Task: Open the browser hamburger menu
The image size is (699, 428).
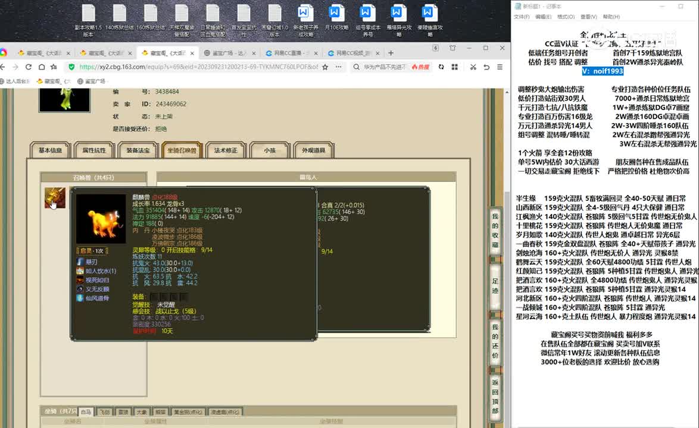Action: coord(500,67)
